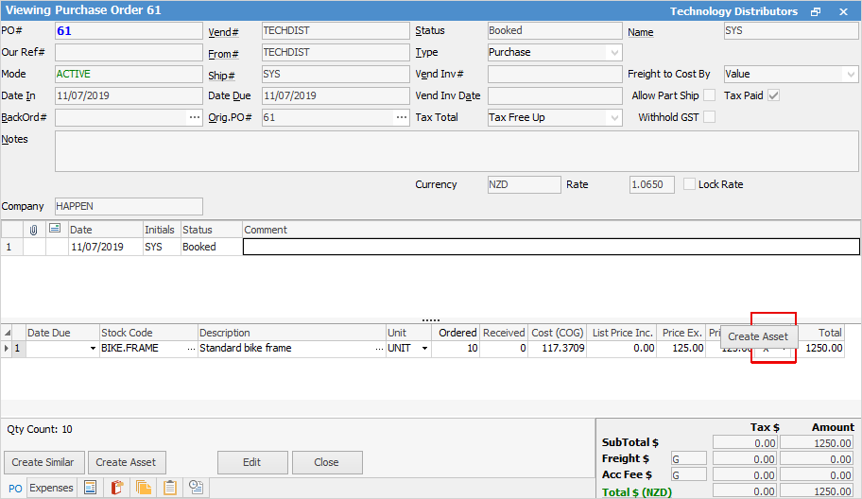Click the Vend Inv# field

555,75
